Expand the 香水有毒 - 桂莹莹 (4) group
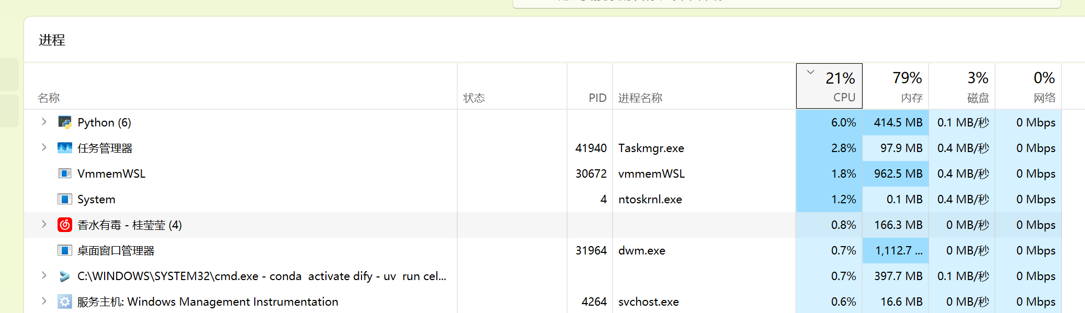The image size is (1085, 313). pyautogui.click(x=44, y=224)
